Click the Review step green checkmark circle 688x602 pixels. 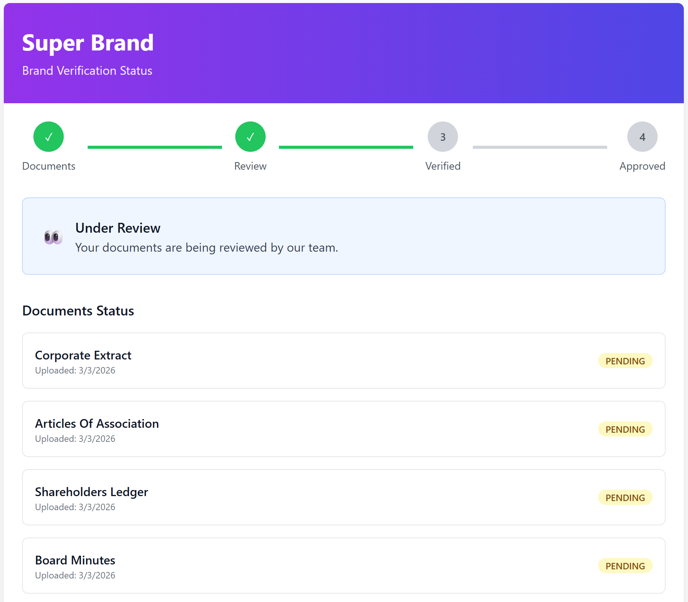click(x=250, y=137)
